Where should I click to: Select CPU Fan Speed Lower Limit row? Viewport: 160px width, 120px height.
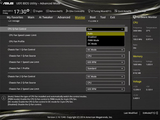23,35
